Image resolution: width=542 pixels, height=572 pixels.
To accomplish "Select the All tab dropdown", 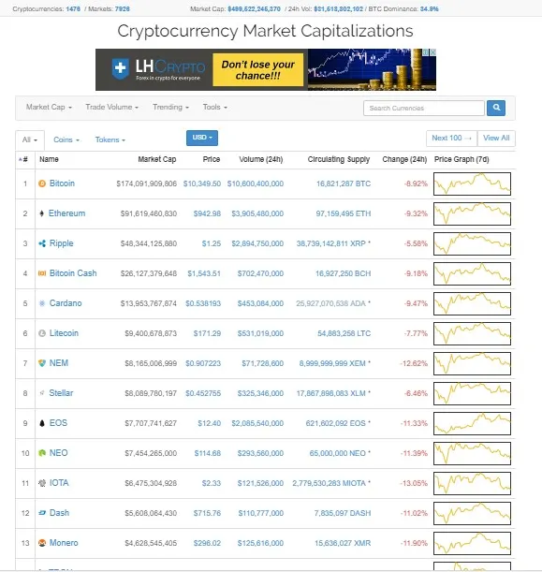I will click(30, 139).
